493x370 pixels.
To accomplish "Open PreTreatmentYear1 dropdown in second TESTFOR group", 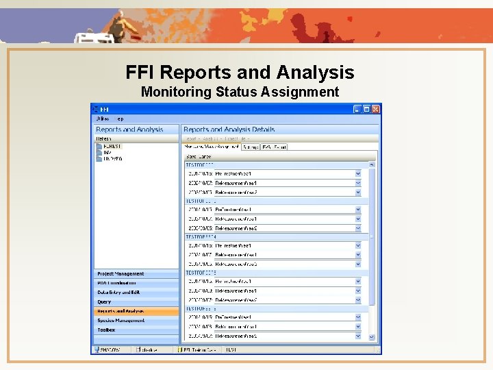I will pyautogui.click(x=358, y=210).
